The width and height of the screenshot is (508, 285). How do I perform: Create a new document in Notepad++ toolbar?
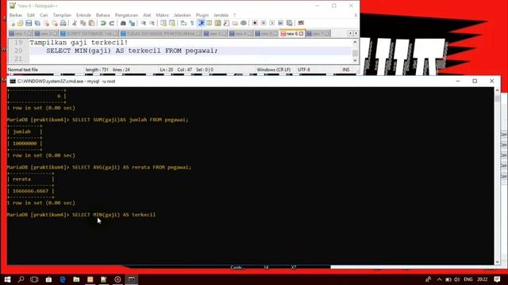pyautogui.click(x=12, y=23)
